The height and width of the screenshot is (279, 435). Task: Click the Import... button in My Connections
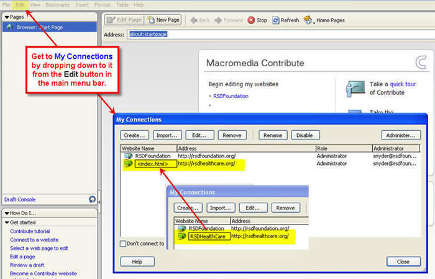(x=167, y=135)
